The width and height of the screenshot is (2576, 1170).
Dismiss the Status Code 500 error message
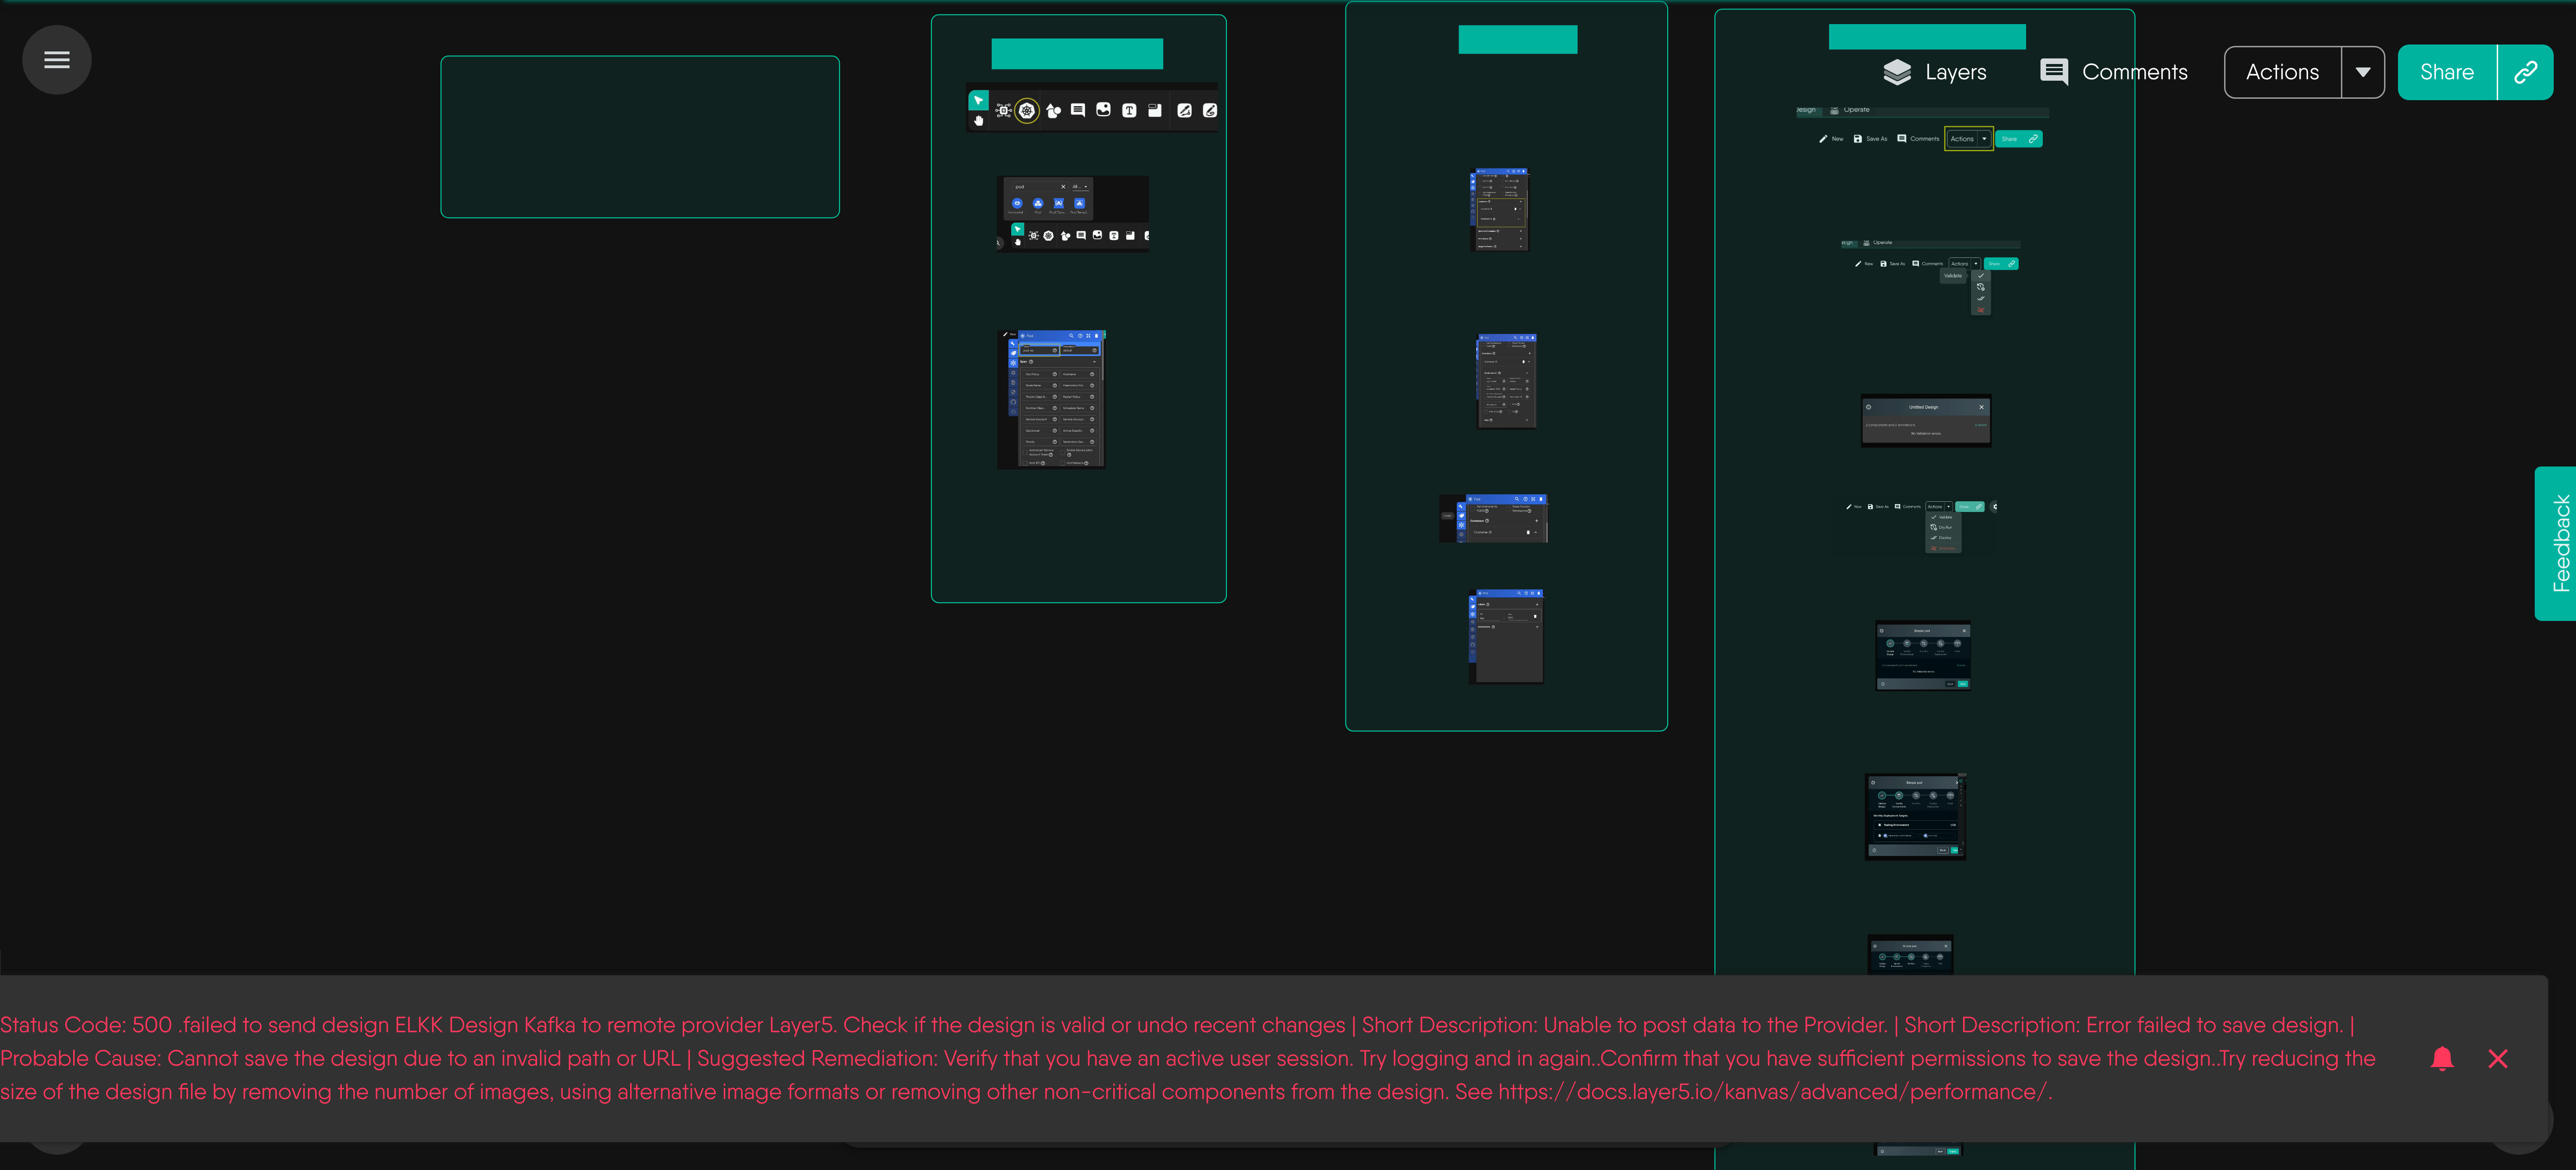pyautogui.click(x=2498, y=1058)
